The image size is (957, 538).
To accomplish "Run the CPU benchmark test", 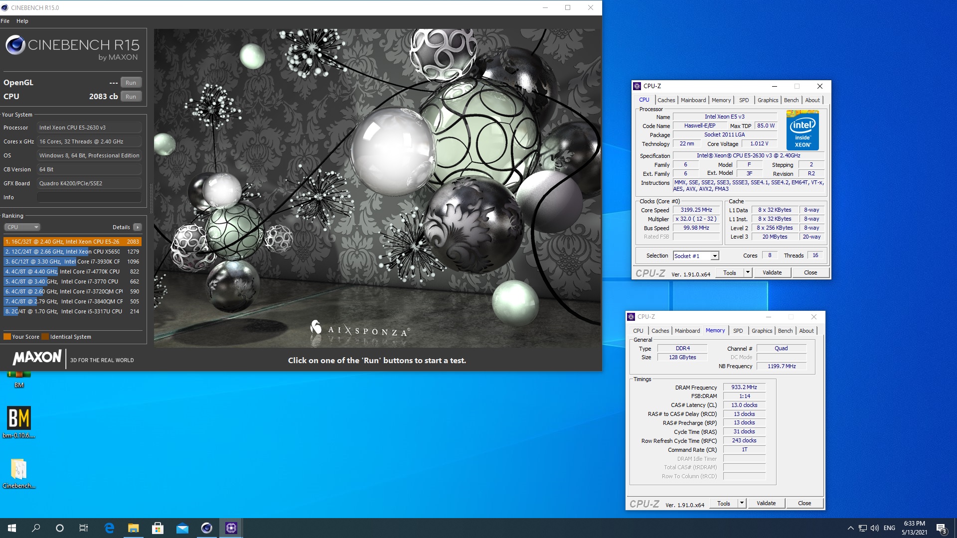I will click(131, 97).
